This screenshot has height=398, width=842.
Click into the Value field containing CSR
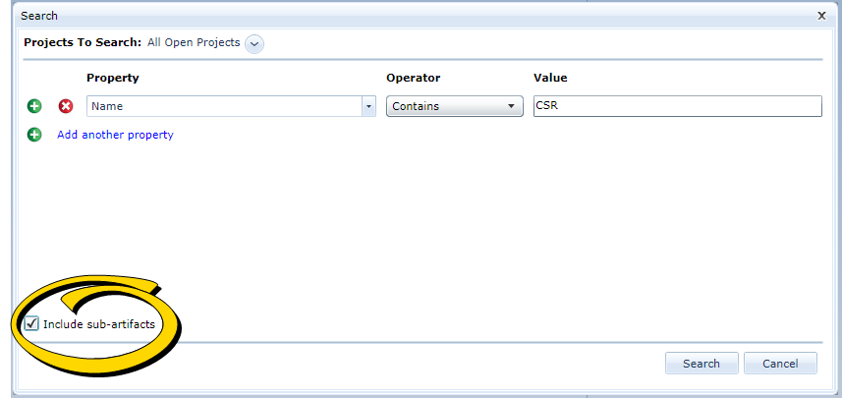[x=677, y=106]
